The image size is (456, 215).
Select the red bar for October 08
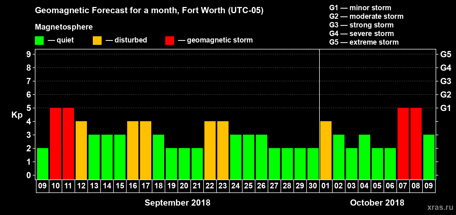416,144
